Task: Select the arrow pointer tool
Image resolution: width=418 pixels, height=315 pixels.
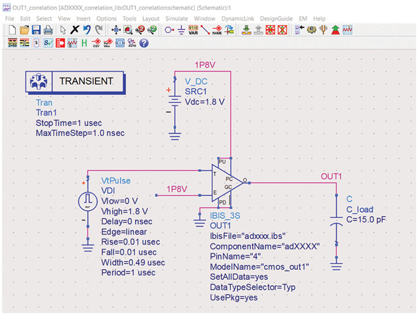Action: coord(63,30)
